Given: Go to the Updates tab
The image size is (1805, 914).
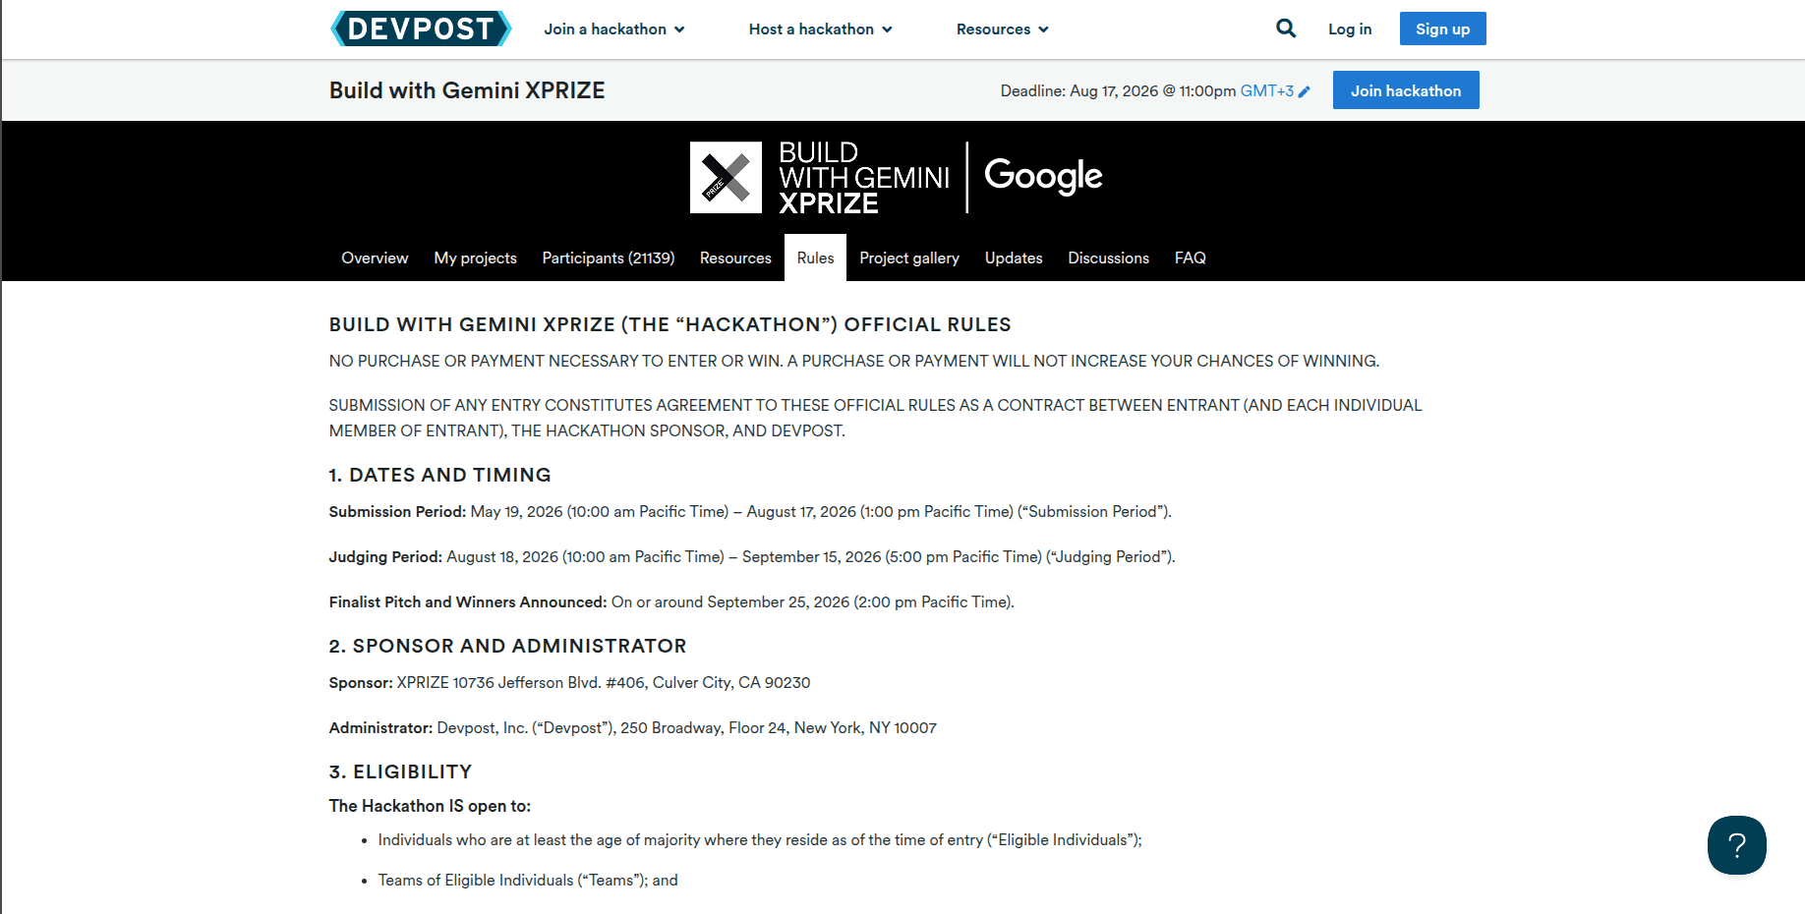Looking at the screenshot, I should [x=1014, y=257].
